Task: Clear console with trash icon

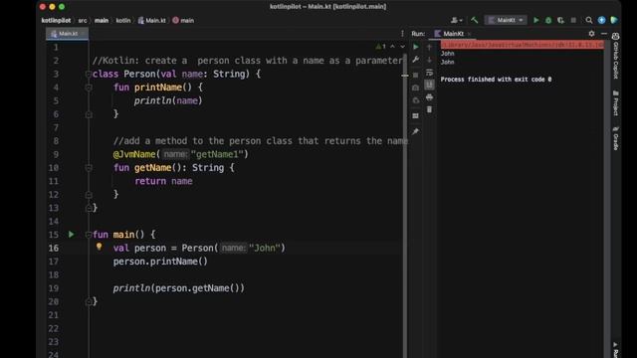Action: pyautogui.click(x=429, y=109)
